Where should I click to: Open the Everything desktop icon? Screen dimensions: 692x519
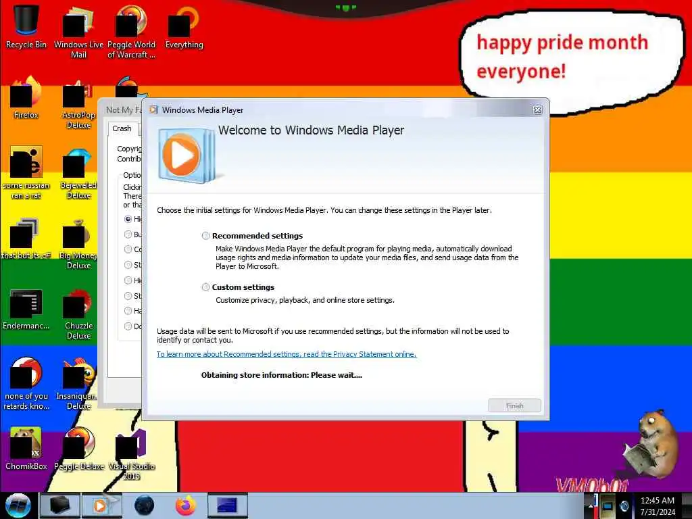pyautogui.click(x=184, y=26)
